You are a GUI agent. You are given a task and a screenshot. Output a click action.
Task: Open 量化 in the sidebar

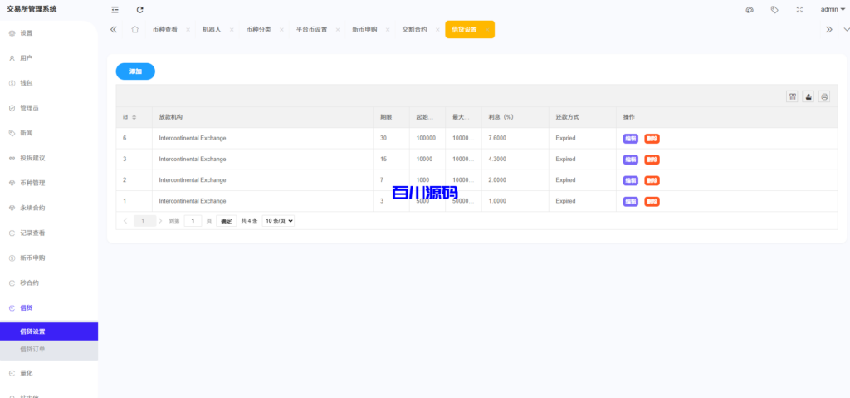click(x=49, y=373)
